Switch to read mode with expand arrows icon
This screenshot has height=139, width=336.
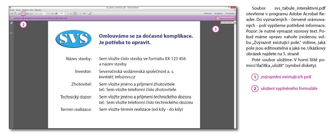pos(90,13)
